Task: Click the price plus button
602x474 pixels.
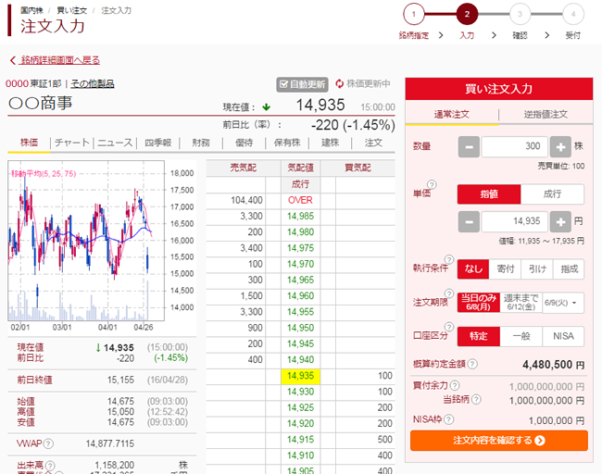Action: point(559,222)
